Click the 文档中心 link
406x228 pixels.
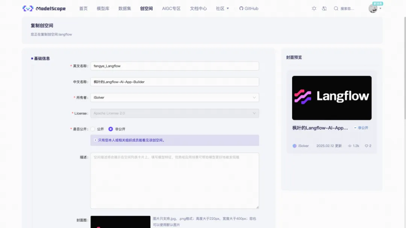point(198,8)
